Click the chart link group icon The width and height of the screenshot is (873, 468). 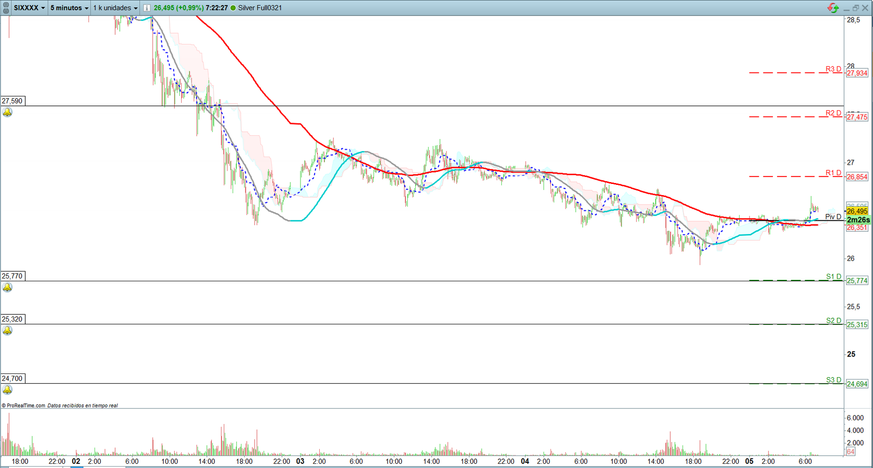coord(6,7)
